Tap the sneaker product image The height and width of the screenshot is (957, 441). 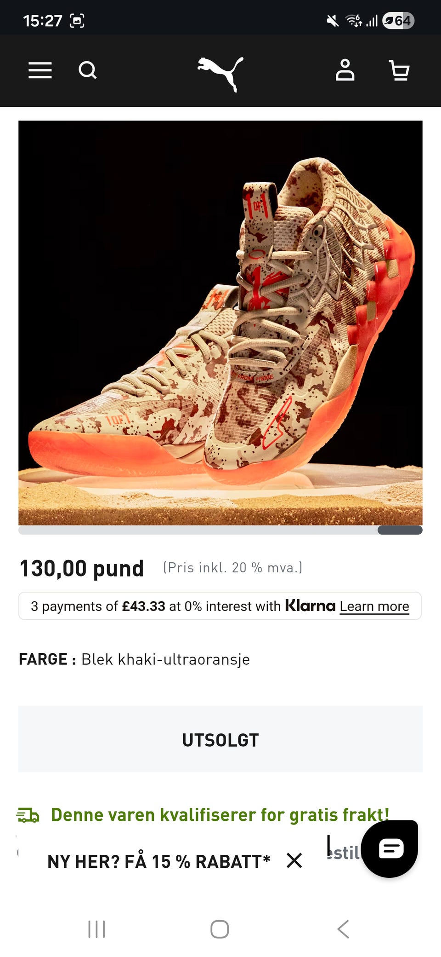(220, 323)
